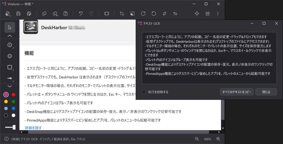Click the 閉じる button in OCR dialog
Image resolution: width=283 pixels, height=144 pixels.
pos(266,92)
